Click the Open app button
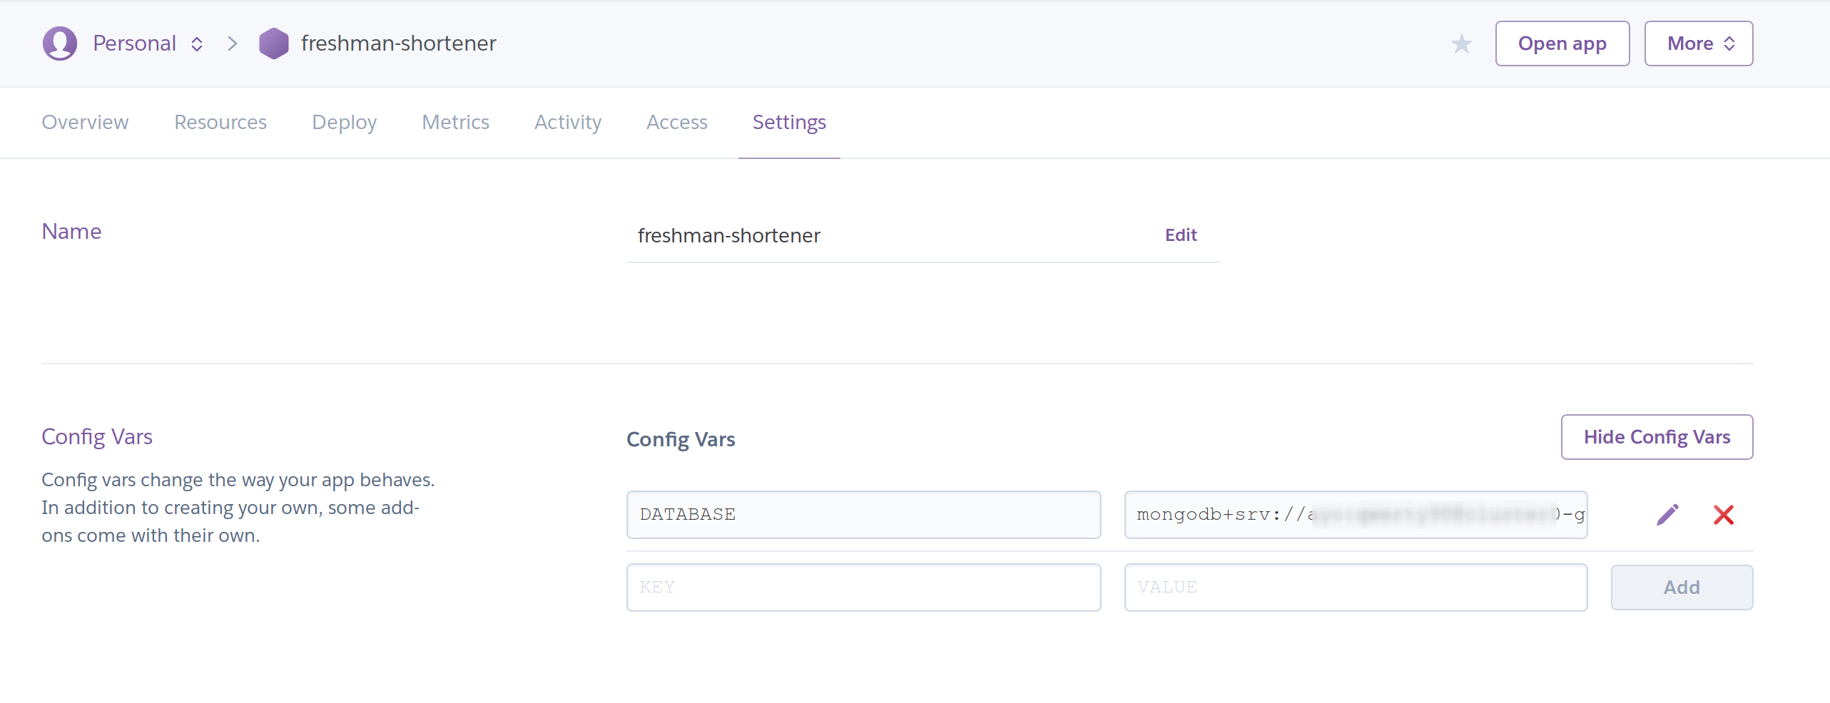The image size is (1830, 703). click(1562, 43)
